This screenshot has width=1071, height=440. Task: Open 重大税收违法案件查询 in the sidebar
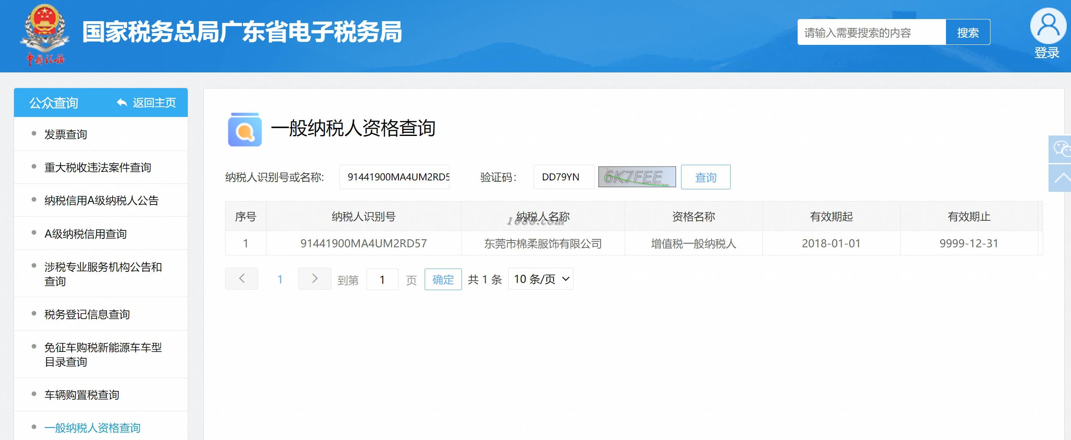pyautogui.click(x=98, y=167)
